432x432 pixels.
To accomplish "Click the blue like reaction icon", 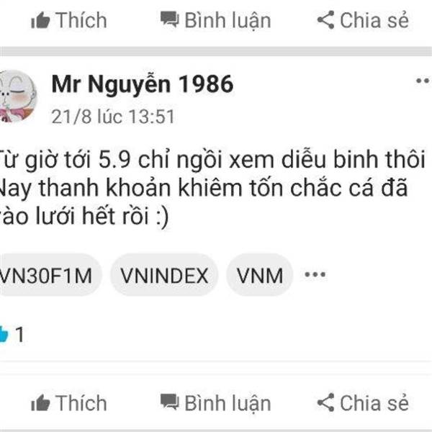I will tap(4, 334).
